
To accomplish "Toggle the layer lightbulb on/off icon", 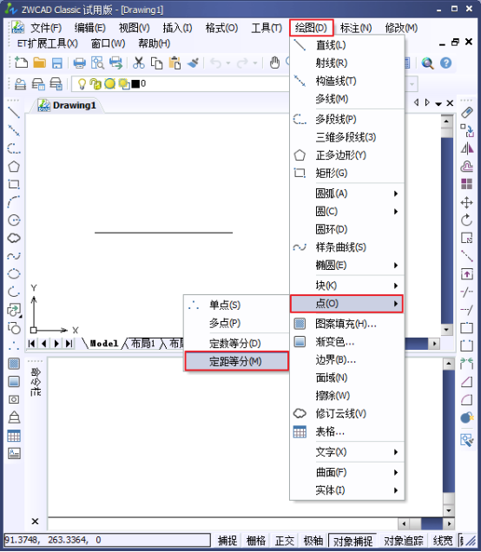I will (82, 84).
